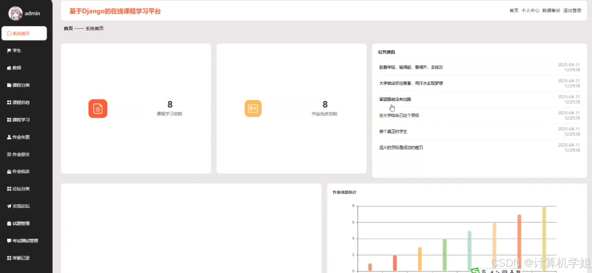Click the yellow yen icon for 作业批改总数
The height and width of the screenshot is (273, 592).
tap(253, 108)
